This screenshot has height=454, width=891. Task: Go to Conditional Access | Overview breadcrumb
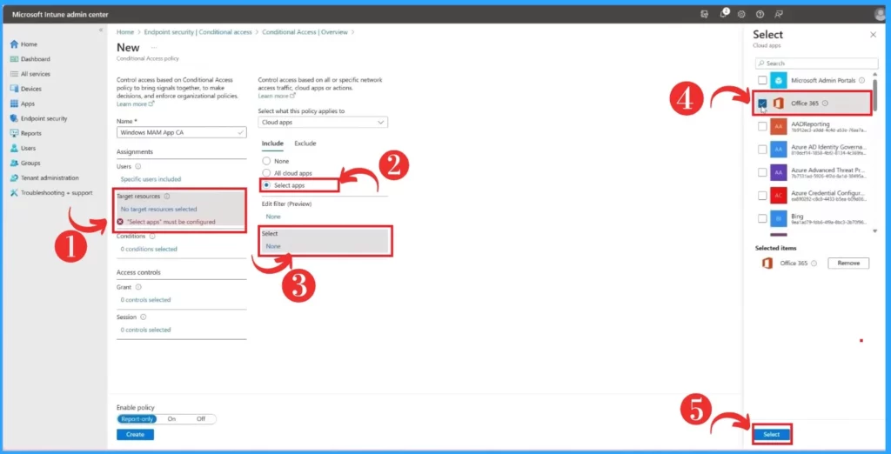[305, 32]
